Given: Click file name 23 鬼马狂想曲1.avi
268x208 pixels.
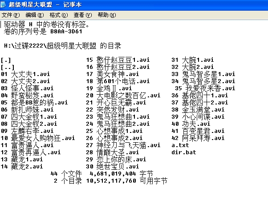Looking at the screenshot, I should [x=118, y=117].
